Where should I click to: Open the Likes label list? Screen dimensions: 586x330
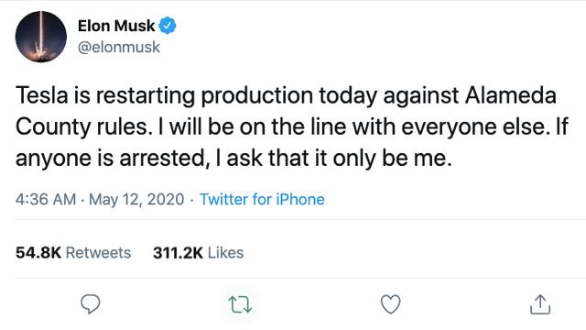pos(226,253)
